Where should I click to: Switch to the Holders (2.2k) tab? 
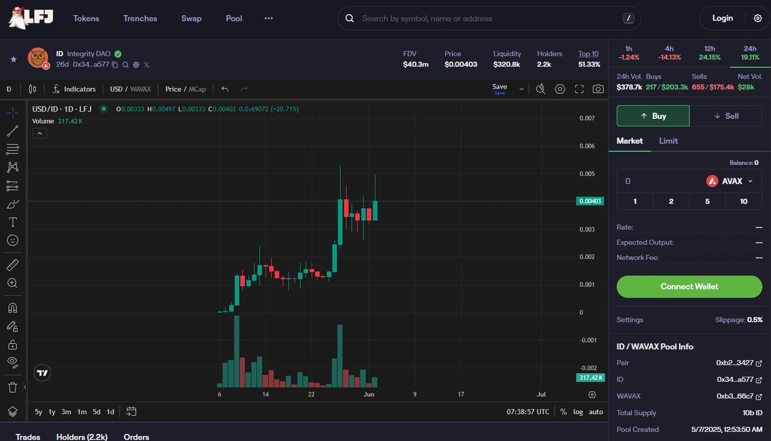(x=82, y=437)
